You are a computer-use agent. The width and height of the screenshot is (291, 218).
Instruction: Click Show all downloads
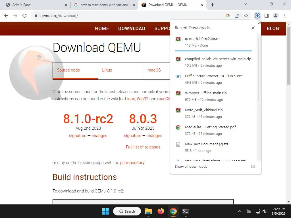[x=191, y=166]
